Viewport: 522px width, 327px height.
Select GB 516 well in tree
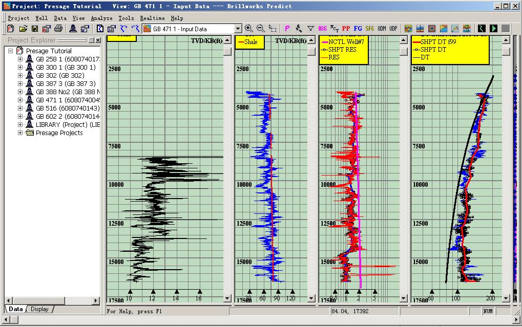(68, 108)
